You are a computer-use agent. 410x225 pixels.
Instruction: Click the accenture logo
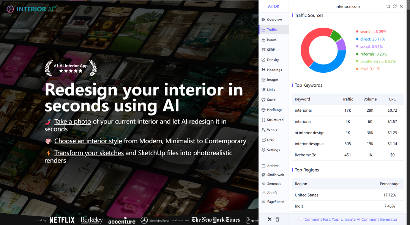point(122,221)
